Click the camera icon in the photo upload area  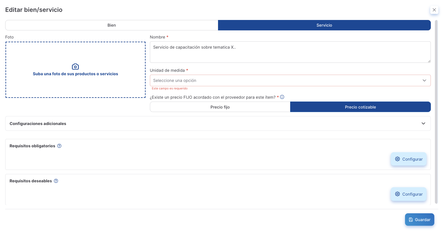(x=75, y=67)
